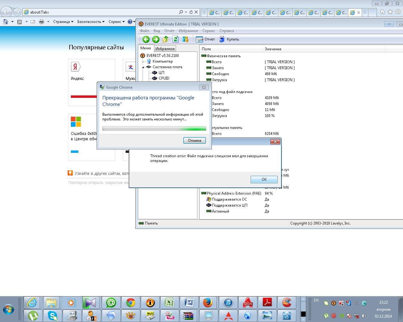Click Отмена in Google Chrome crash dialog

point(195,141)
